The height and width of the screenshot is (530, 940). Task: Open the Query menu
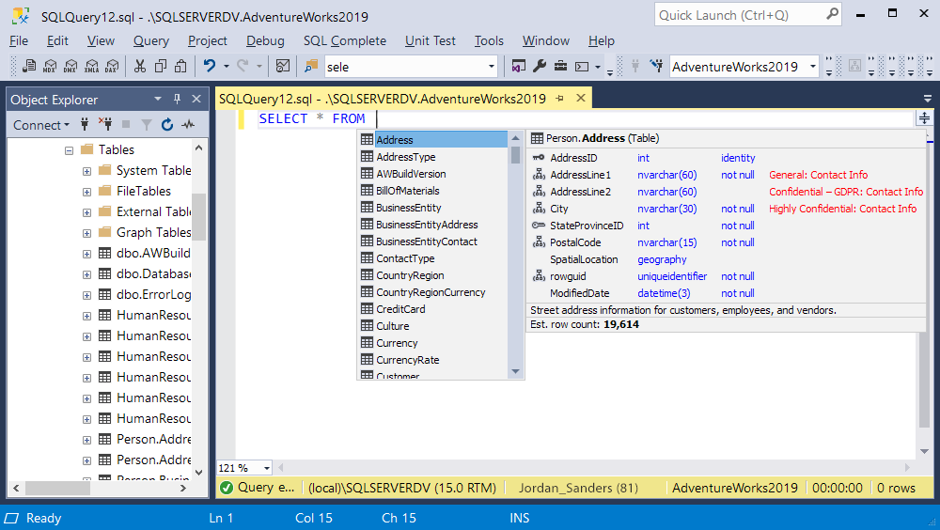[x=151, y=40]
